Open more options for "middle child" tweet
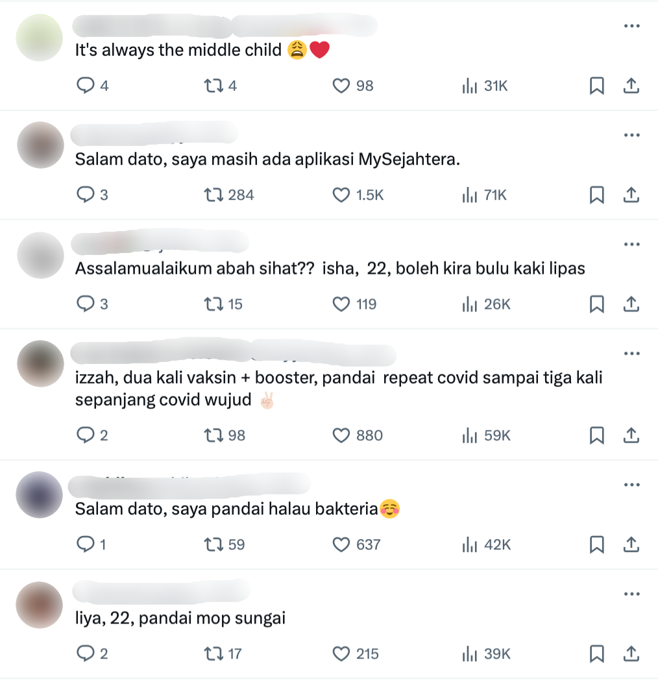This screenshot has height=680, width=658. [631, 26]
